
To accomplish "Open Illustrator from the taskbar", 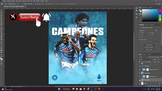I will tap(103, 89).
